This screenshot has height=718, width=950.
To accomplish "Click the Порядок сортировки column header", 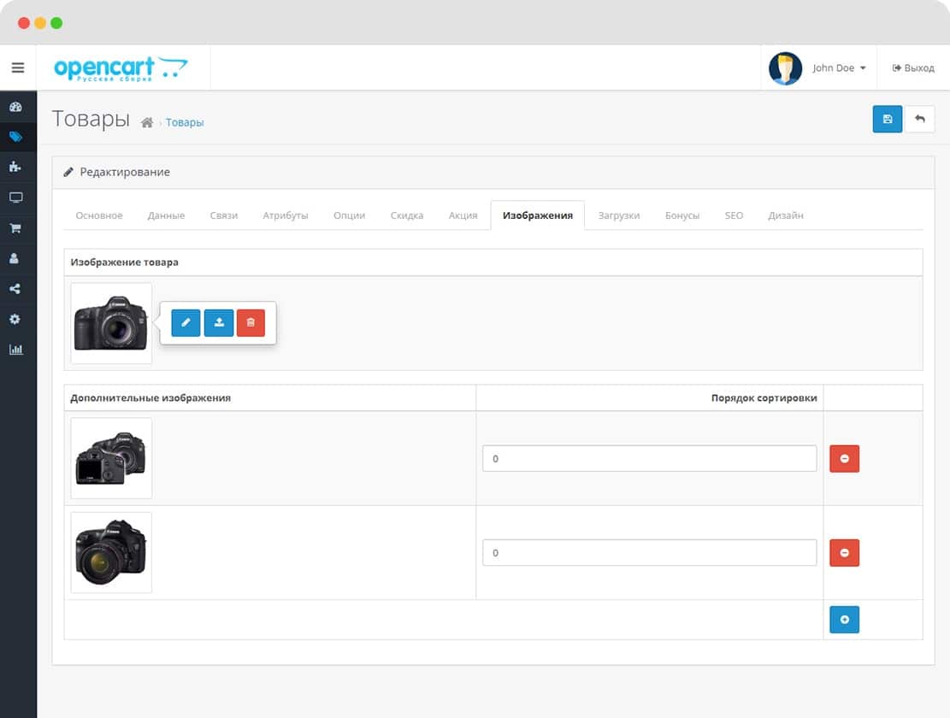I will tap(764, 397).
